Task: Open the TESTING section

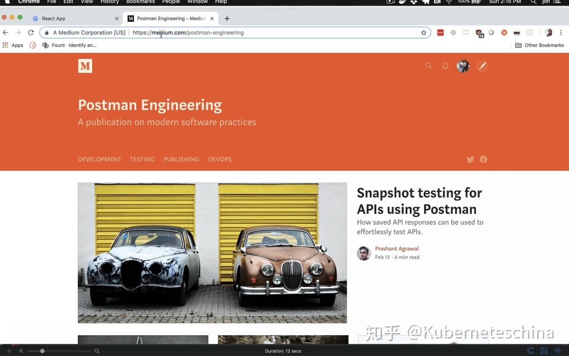Action: click(142, 159)
